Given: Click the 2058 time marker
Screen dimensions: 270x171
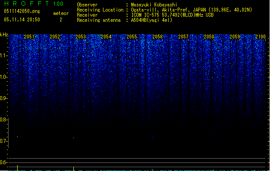Looking at the screenshot, I should point(209,37).
